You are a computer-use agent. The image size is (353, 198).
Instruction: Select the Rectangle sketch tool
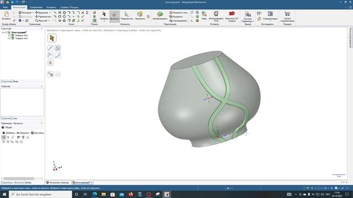(x=60, y=13)
